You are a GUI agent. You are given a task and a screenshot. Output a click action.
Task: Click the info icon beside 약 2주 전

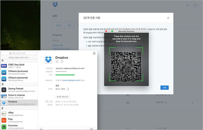coord(166,102)
